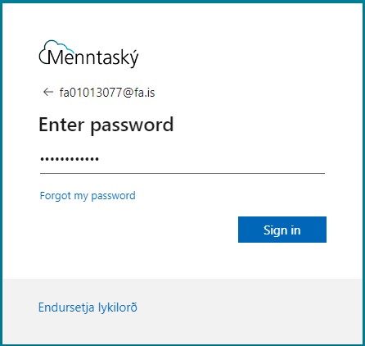Click the blue Sign in button
The image size is (365, 346).
[282, 230]
